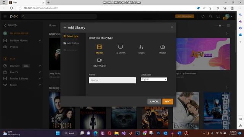Choose TV Shows library type

(x=120, y=49)
